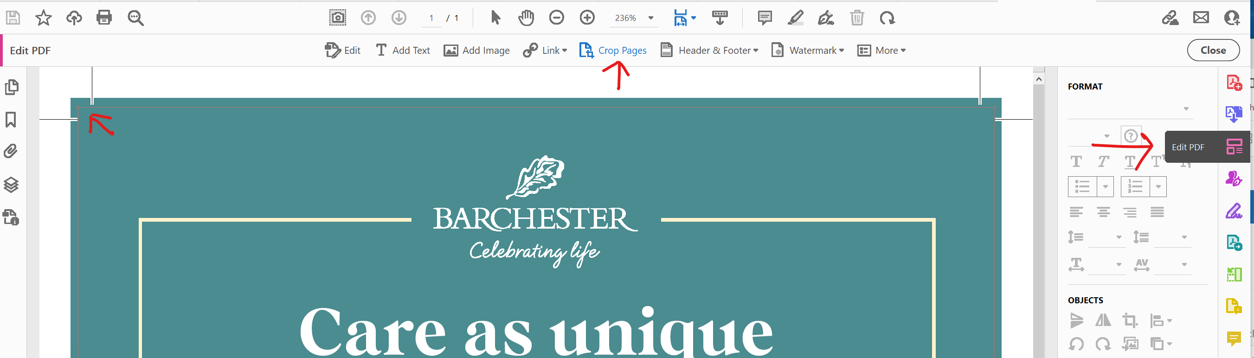
Task: Choose the Selection arrow tool
Action: pos(495,18)
